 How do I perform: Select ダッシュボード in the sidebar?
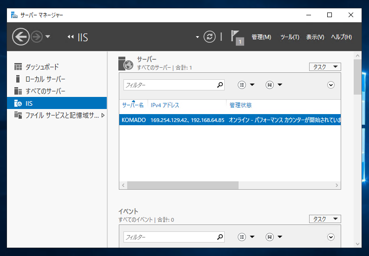click(57, 67)
